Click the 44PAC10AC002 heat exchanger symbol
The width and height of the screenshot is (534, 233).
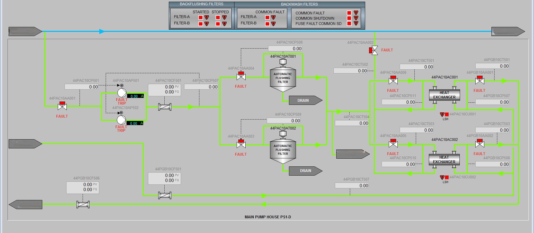coord(444,159)
